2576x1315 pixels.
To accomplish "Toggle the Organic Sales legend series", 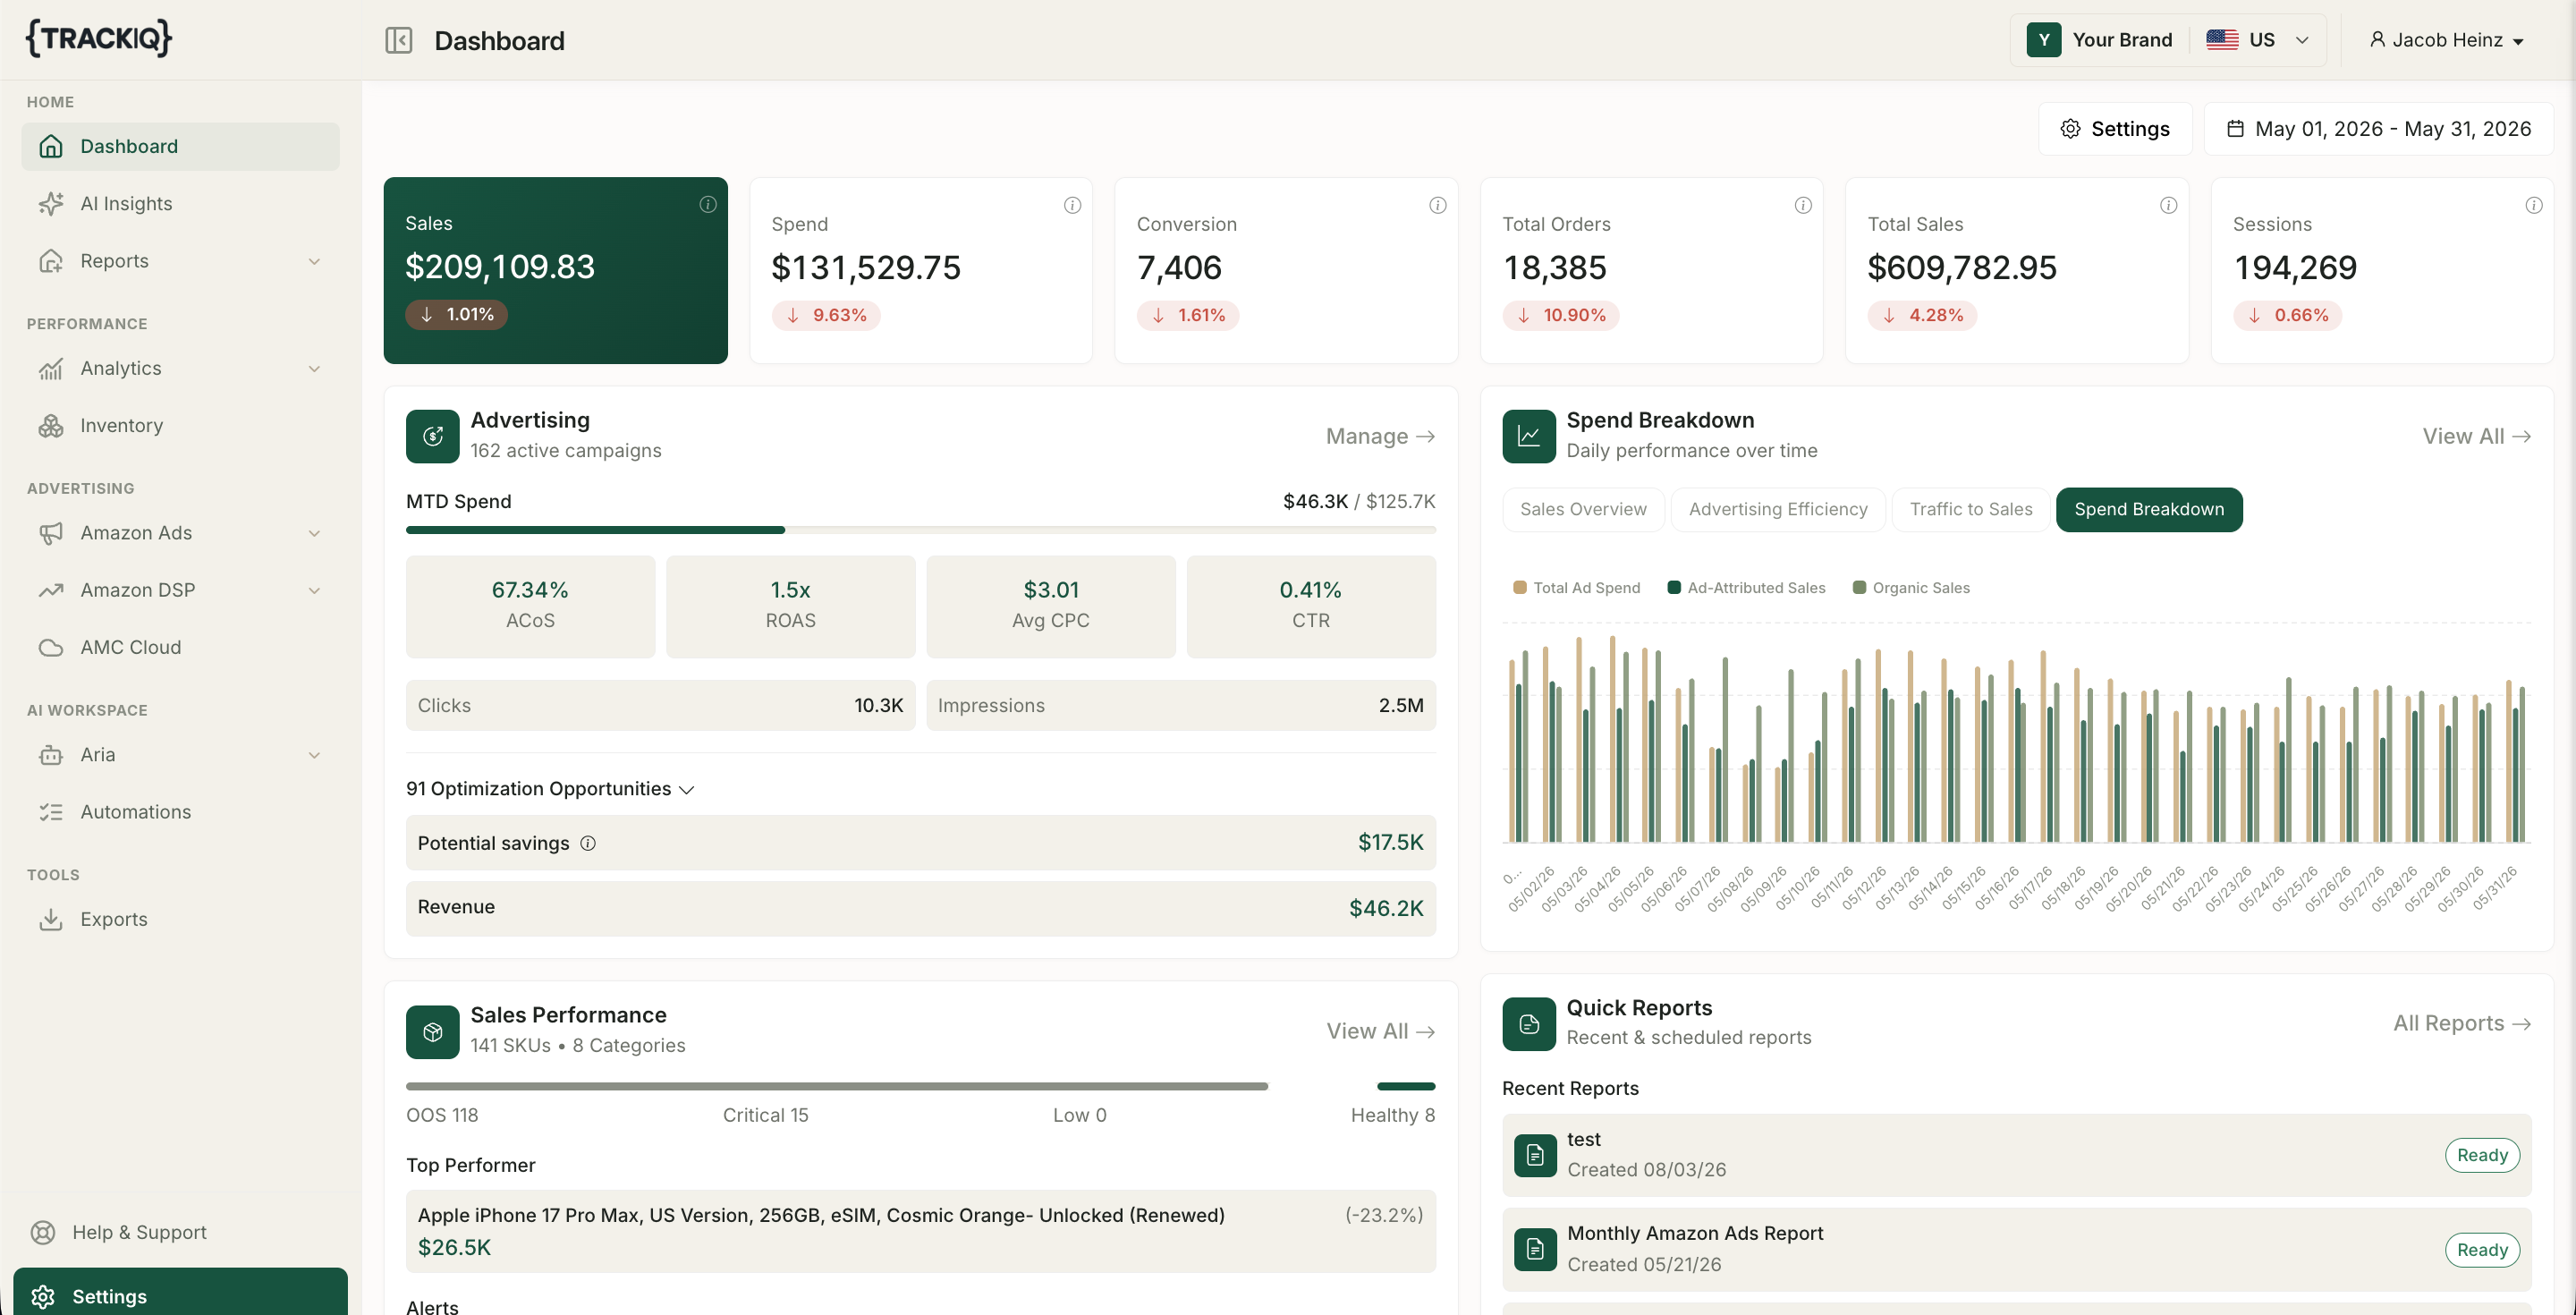I will [1911, 588].
